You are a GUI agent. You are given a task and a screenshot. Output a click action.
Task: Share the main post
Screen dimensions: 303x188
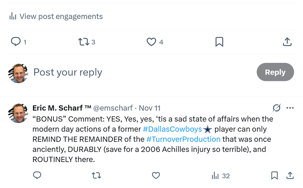click(287, 42)
